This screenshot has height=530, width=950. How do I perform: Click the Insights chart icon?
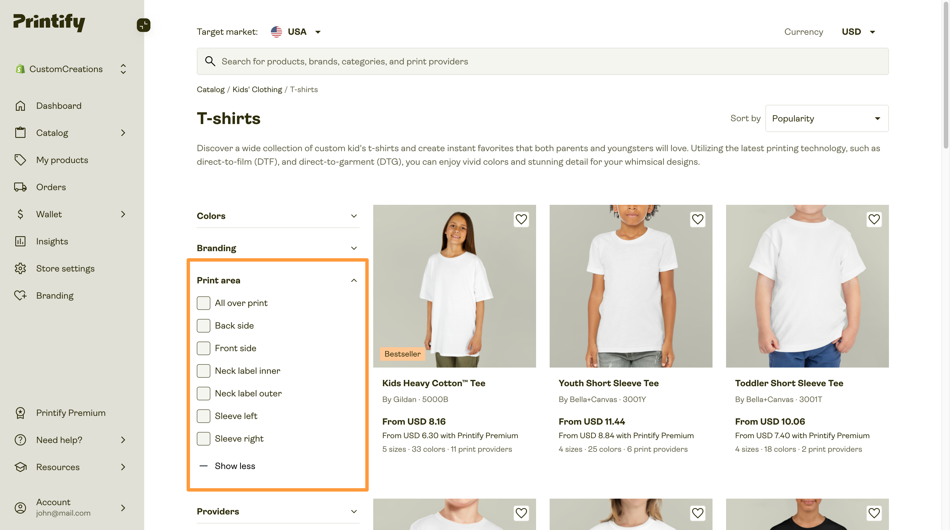click(20, 242)
